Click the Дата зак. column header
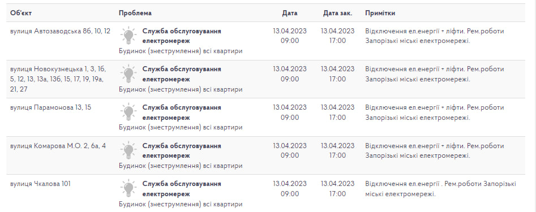 coord(337,13)
